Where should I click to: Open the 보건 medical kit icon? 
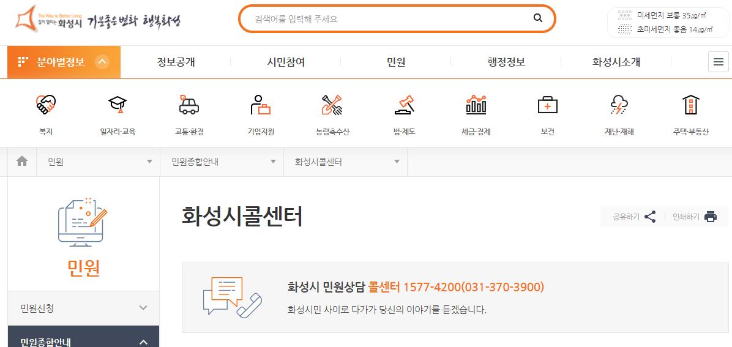[547, 105]
